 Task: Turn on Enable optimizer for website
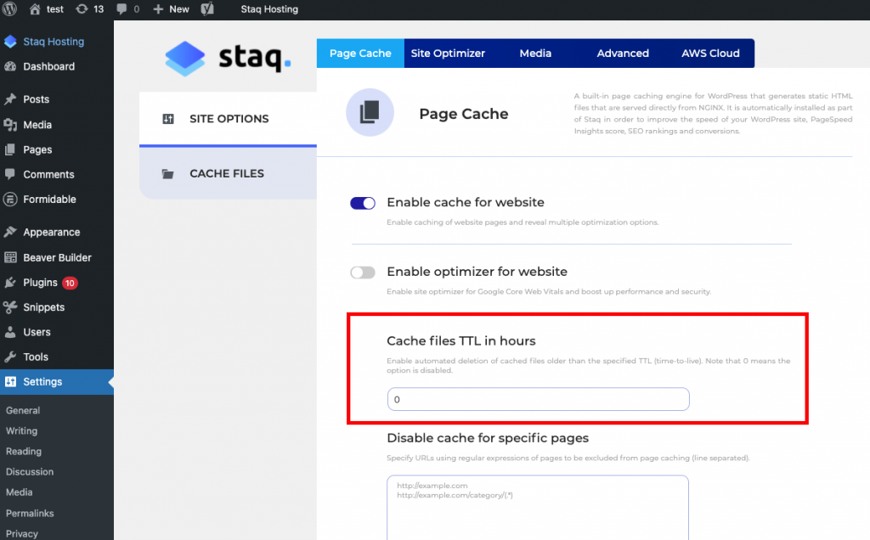(363, 272)
